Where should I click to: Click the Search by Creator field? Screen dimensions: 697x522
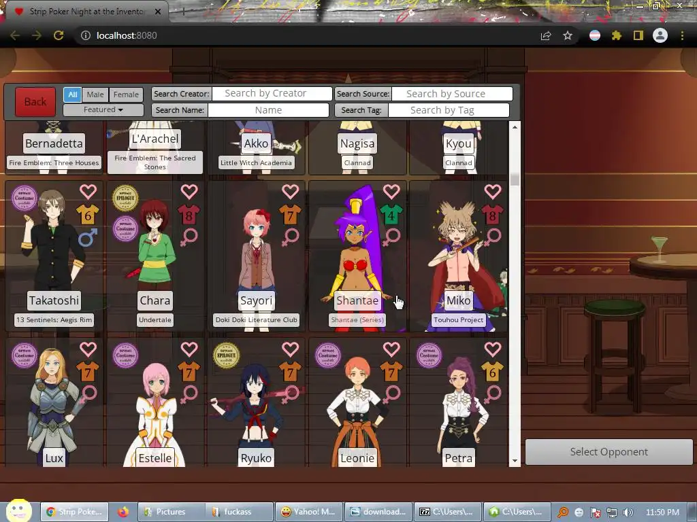tap(272, 94)
